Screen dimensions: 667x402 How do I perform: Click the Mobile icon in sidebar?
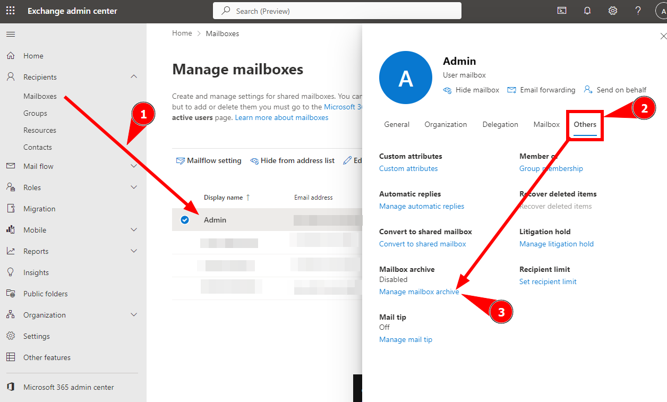pyautogui.click(x=11, y=230)
